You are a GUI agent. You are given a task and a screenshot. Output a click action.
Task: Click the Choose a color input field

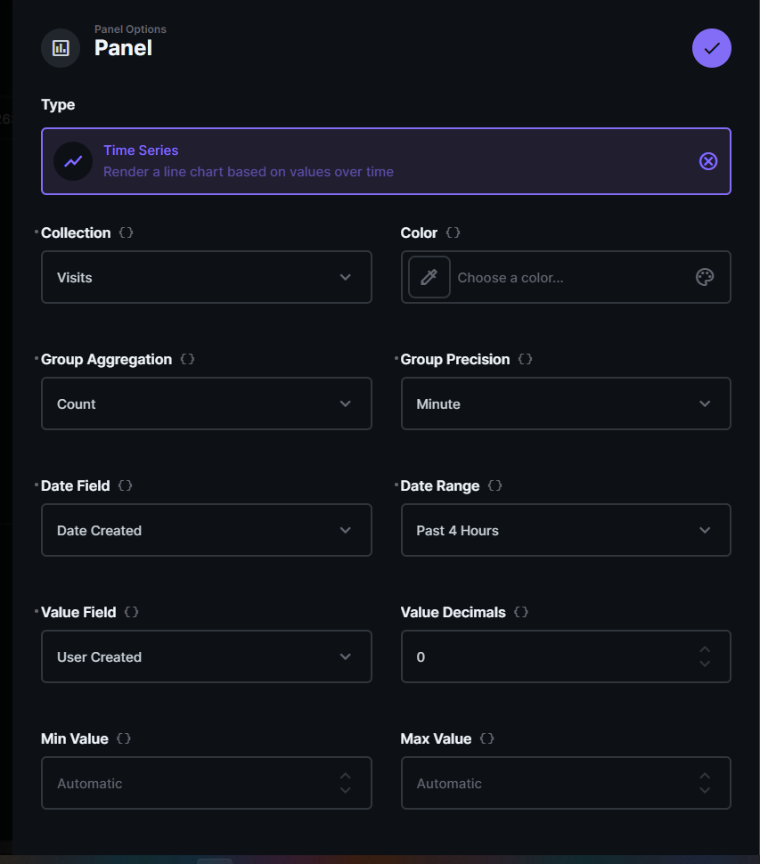pyautogui.click(x=552, y=277)
